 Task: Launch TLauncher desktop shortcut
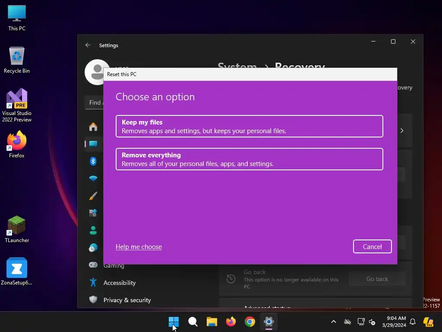[x=17, y=229]
